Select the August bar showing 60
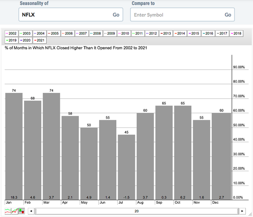Image resolution: width=253 pixels, height=217 pixels. coord(145,156)
